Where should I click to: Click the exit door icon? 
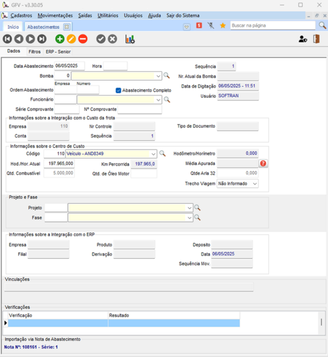coord(317,39)
